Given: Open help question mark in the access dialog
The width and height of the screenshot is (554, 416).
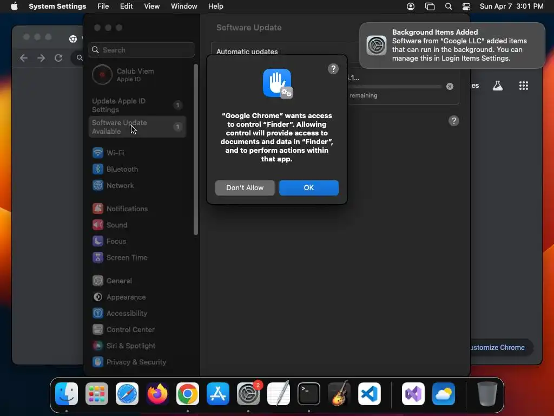Looking at the screenshot, I should tap(333, 69).
